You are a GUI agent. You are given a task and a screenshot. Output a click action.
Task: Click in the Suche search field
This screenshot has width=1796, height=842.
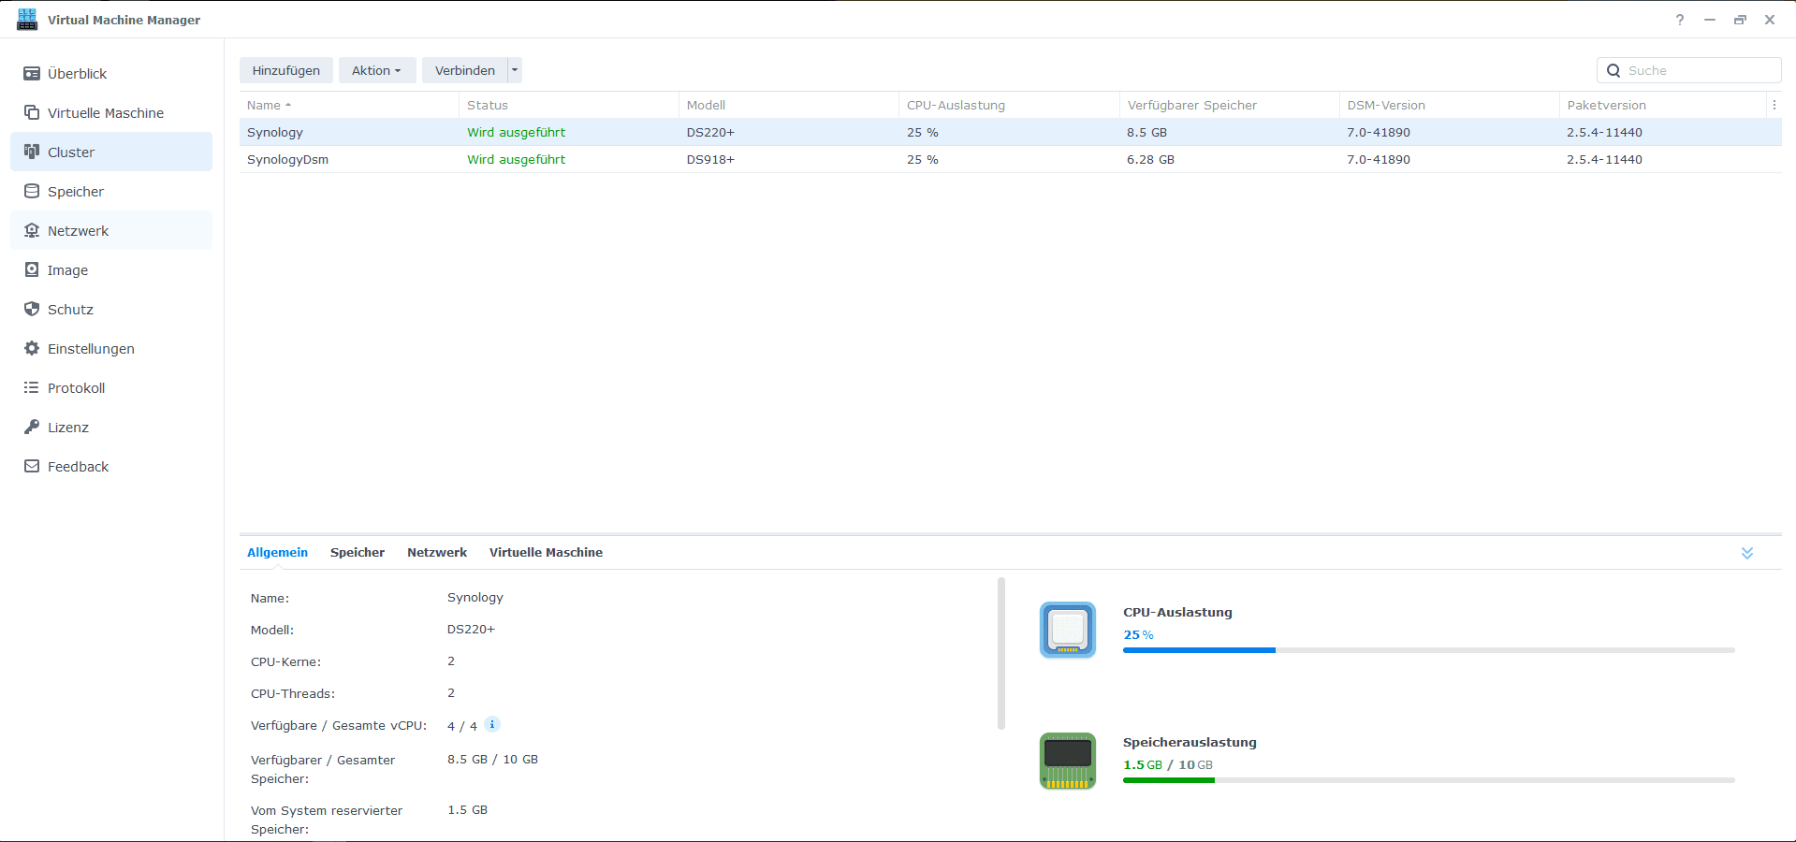coord(1689,70)
